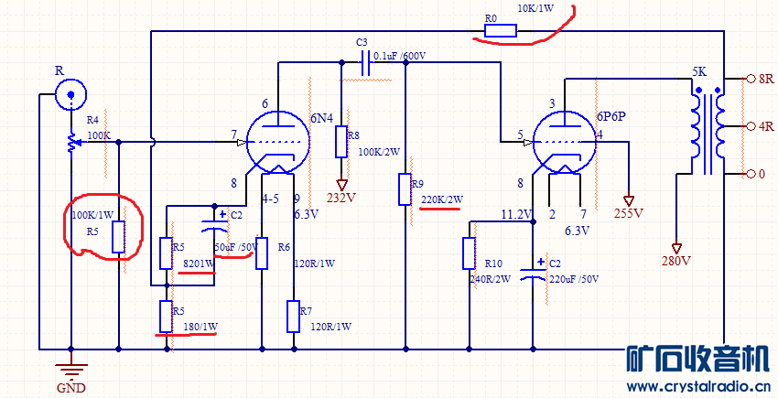Select the '100K/2W' value label
Viewport: 778px width, 398px height.
point(380,152)
